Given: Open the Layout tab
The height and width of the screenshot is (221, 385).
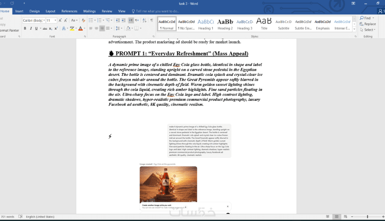Looking at the screenshot, I should (51, 11).
